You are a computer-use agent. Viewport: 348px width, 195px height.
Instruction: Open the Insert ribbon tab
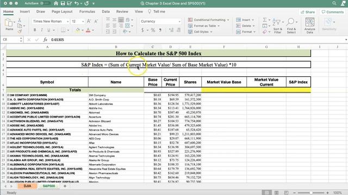coord(24,11)
